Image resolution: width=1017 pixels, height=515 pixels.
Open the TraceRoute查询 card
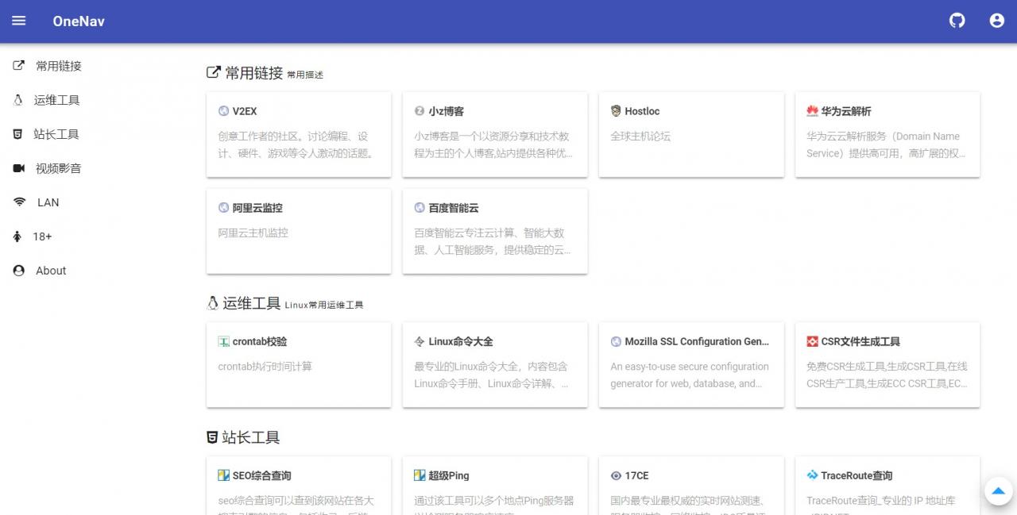click(x=887, y=486)
